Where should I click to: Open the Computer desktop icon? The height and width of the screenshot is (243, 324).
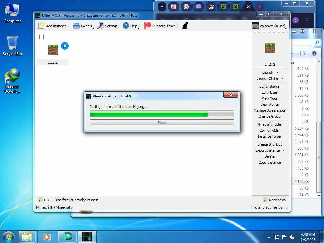(12, 13)
